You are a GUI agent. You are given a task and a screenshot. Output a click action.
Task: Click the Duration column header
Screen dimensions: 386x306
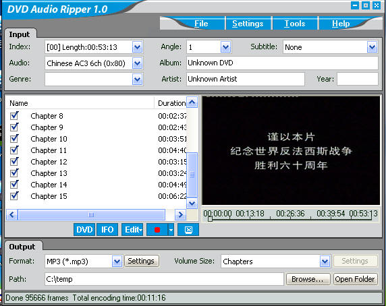[170, 103]
